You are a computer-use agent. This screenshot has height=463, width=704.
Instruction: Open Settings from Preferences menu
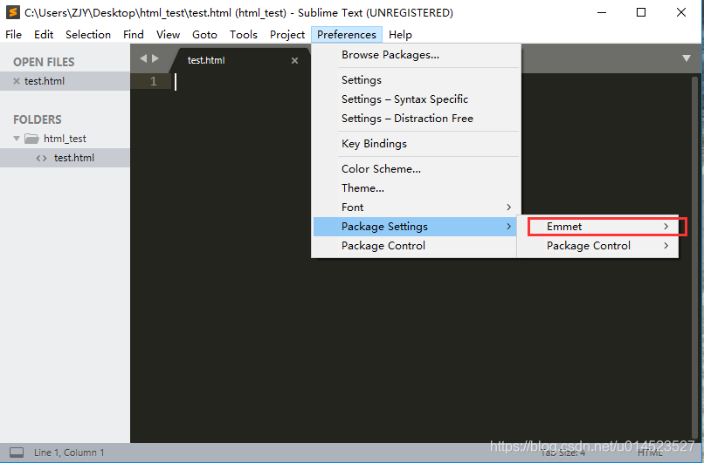416,80
